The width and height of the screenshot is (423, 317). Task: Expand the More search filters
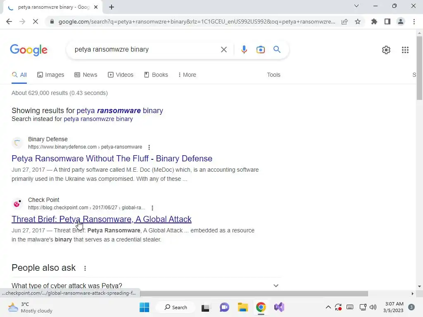point(187,75)
